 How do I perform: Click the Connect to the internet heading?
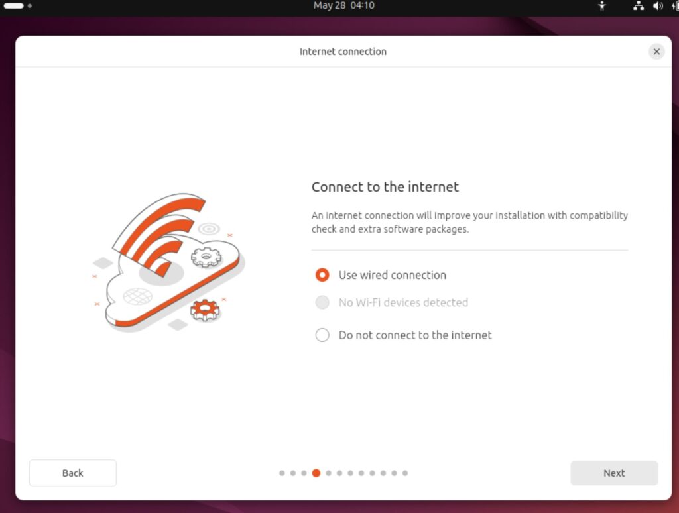(x=385, y=187)
